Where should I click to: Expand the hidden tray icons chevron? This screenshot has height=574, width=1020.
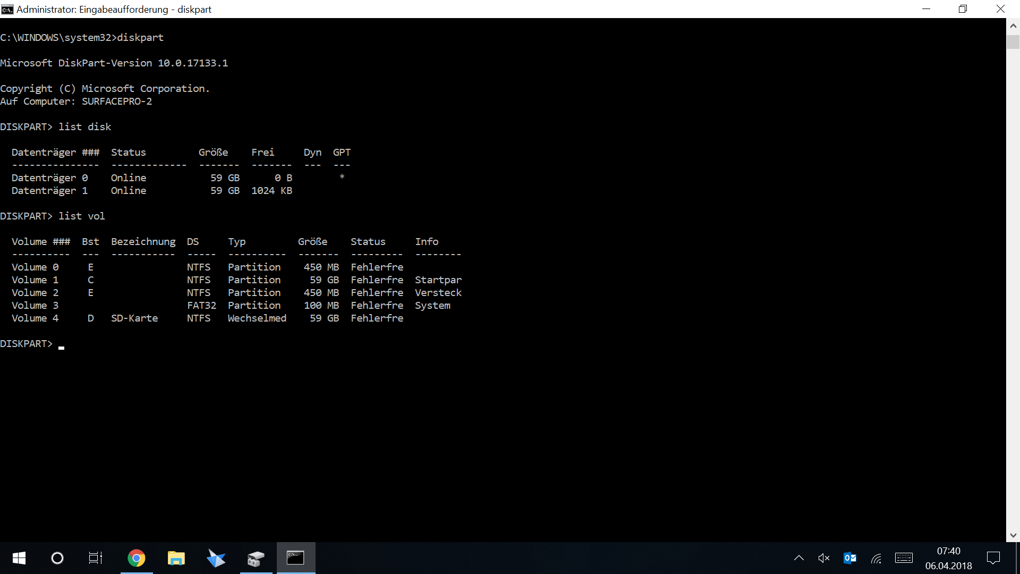point(798,558)
